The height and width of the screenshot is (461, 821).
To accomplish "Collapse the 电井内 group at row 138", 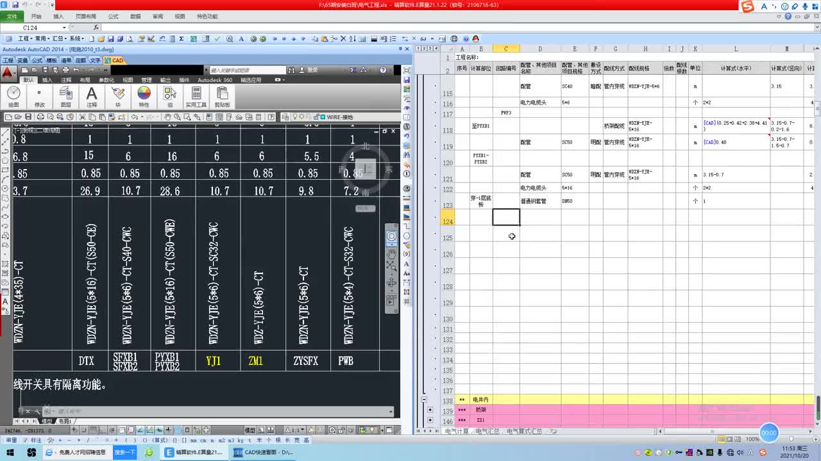I will [x=424, y=400].
